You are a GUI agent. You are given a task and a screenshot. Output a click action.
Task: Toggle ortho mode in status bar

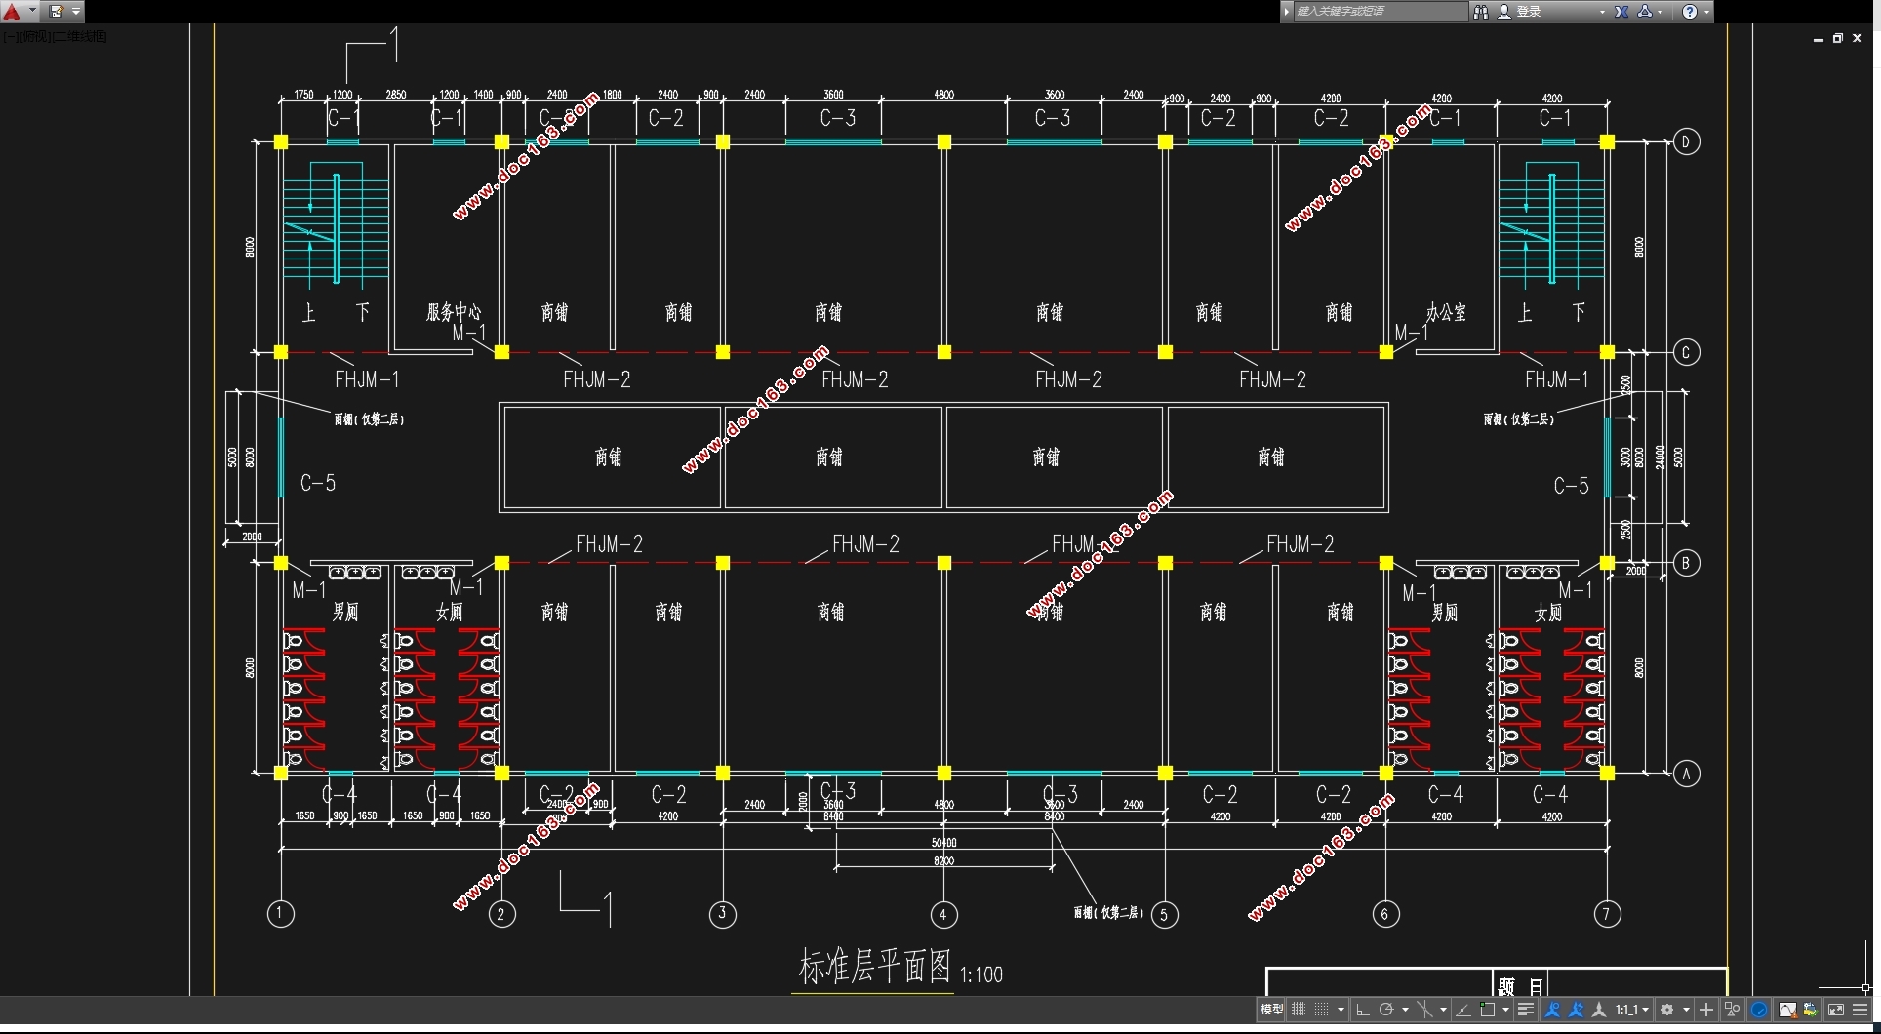point(1363,1010)
